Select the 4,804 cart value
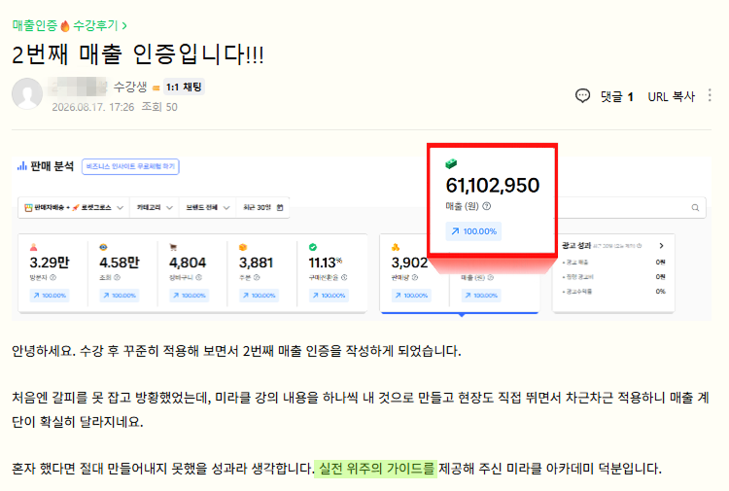 tap(188, 263)
